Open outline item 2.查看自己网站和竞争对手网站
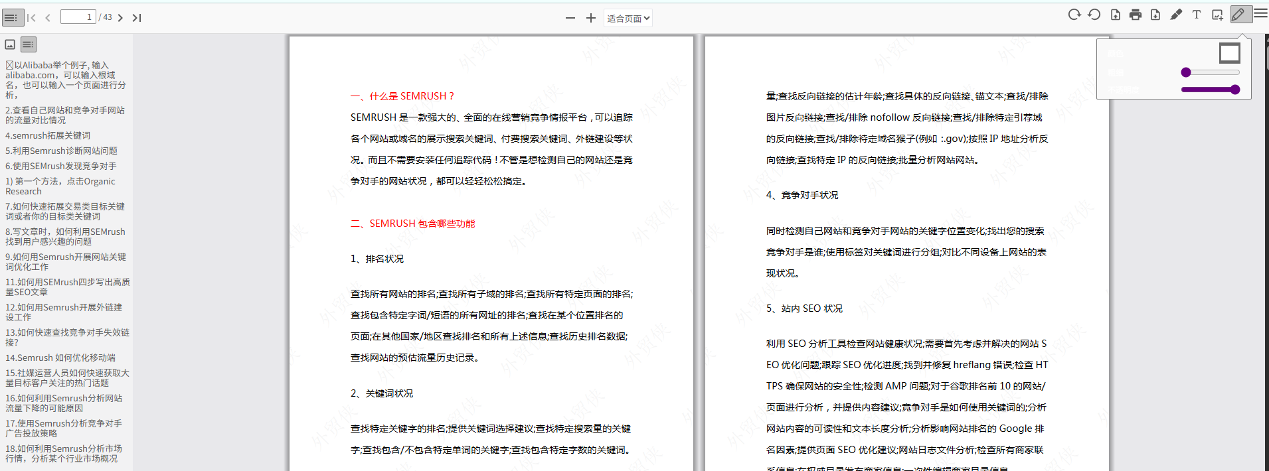 [65, 115]
